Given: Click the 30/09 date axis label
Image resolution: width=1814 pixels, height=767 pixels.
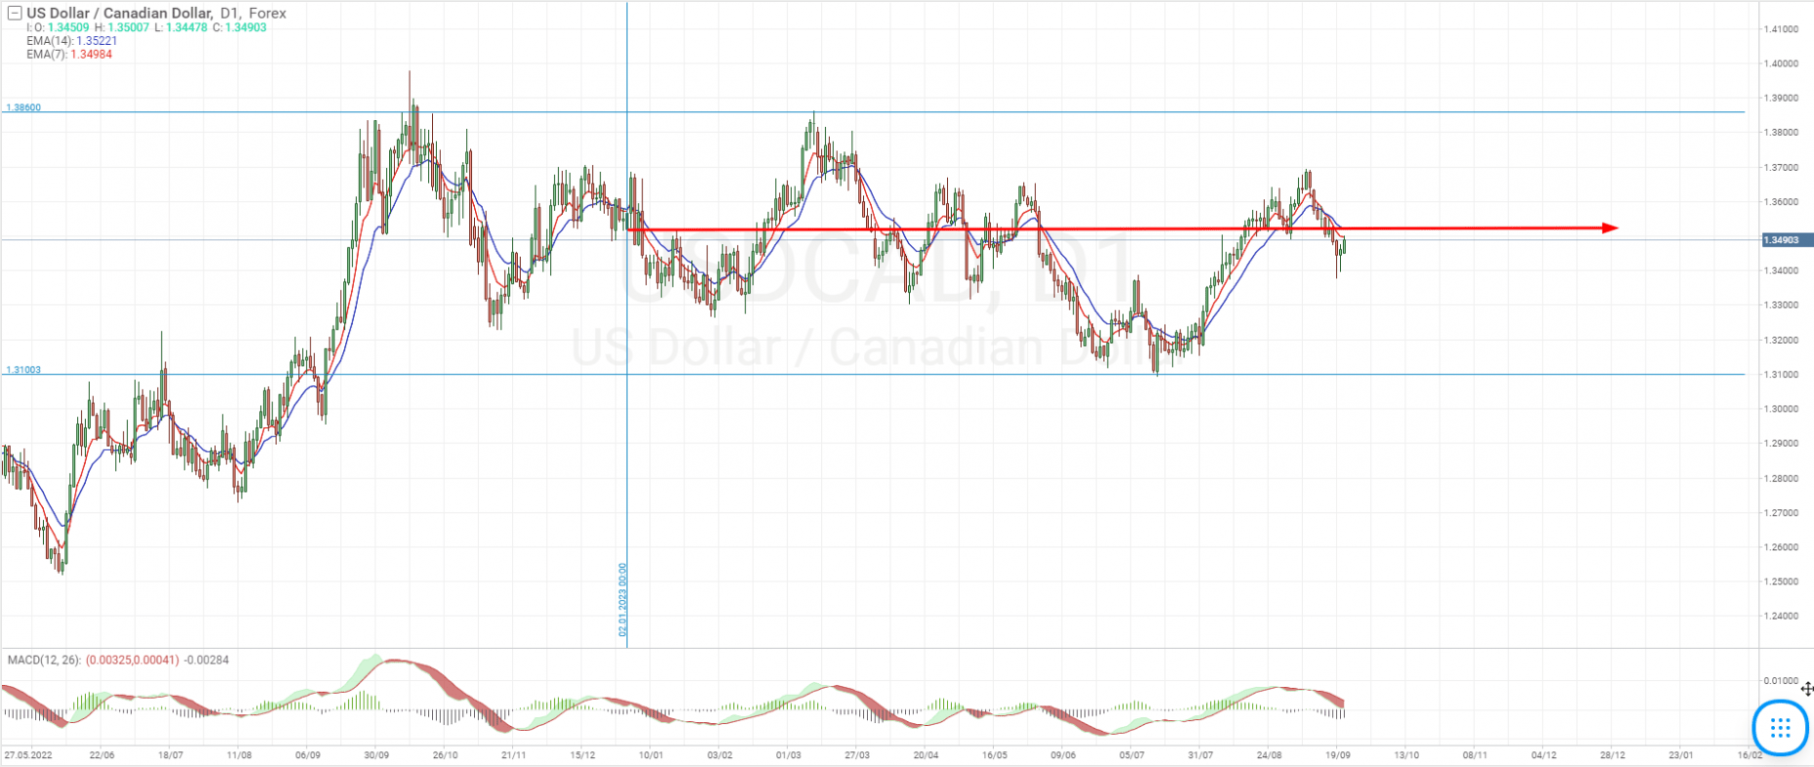Looking at the screenshot, I should (376, 755).
